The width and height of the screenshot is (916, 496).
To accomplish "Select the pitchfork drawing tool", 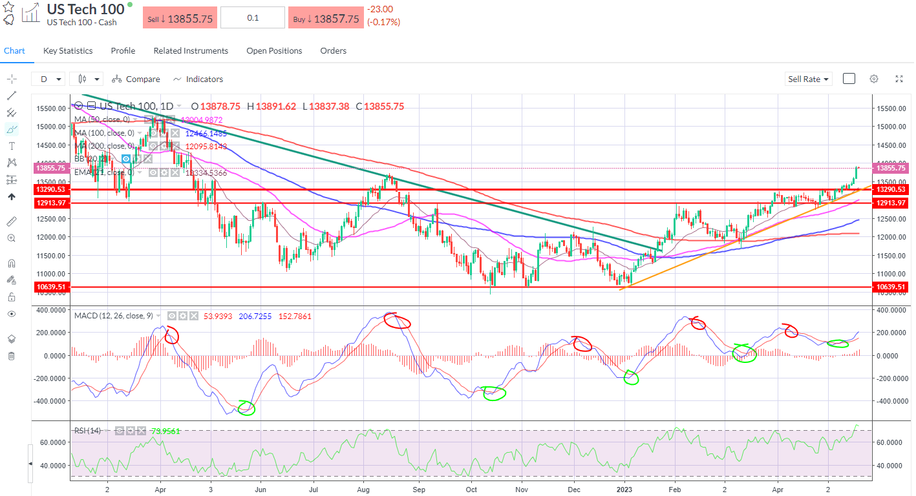I will pyautogui.click(x=11, y=112).
